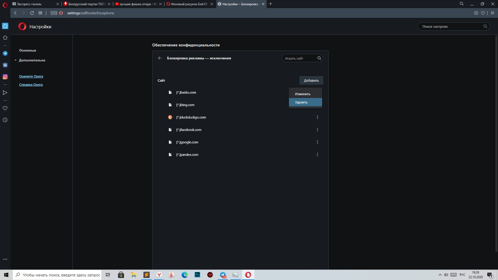
Task: Choose Изменить in the context menu
Action: pyautogui.click(x=305, y=94)
